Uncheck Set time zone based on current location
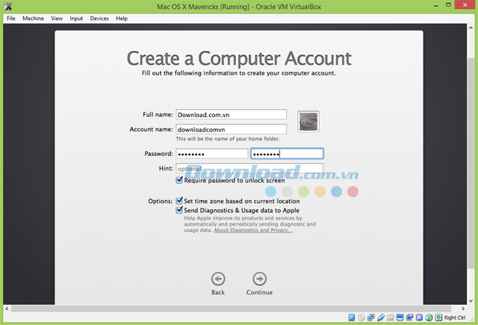The image size is (478, 325). click(x=179, y=201)
